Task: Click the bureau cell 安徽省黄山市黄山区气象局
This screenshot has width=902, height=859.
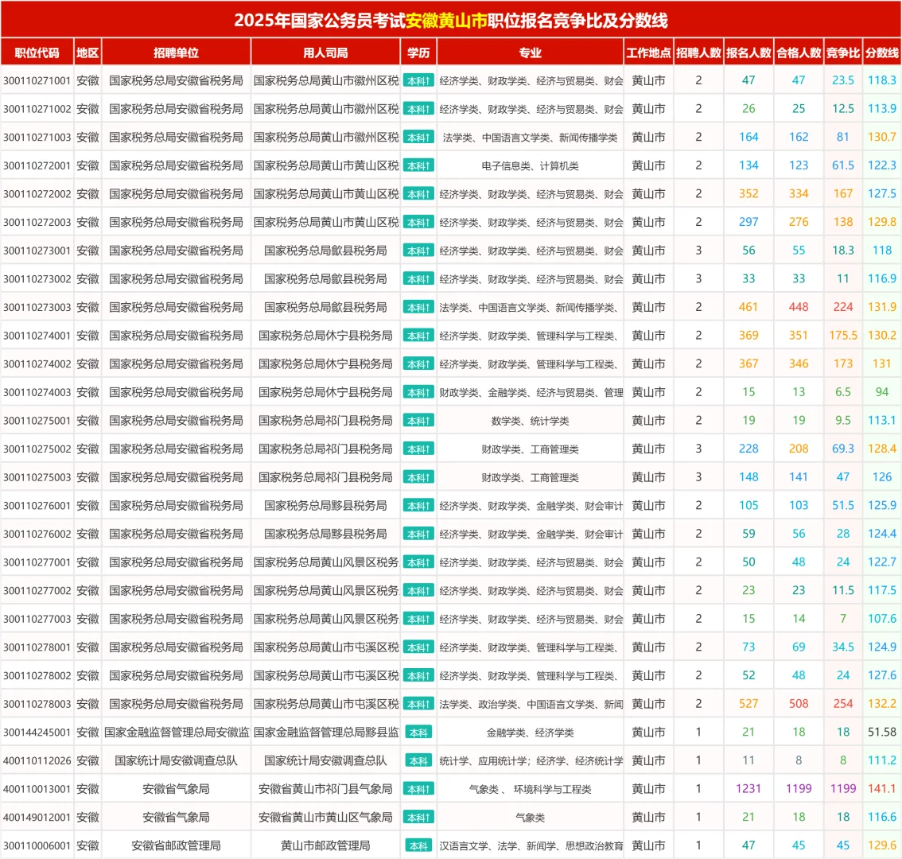Action: pyautogui.click(x=325, y=818)
